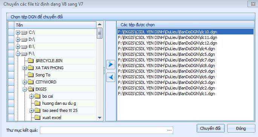Screen dimensions: 258x137
Task: Expand the bo cai folder
Action: 31,96
